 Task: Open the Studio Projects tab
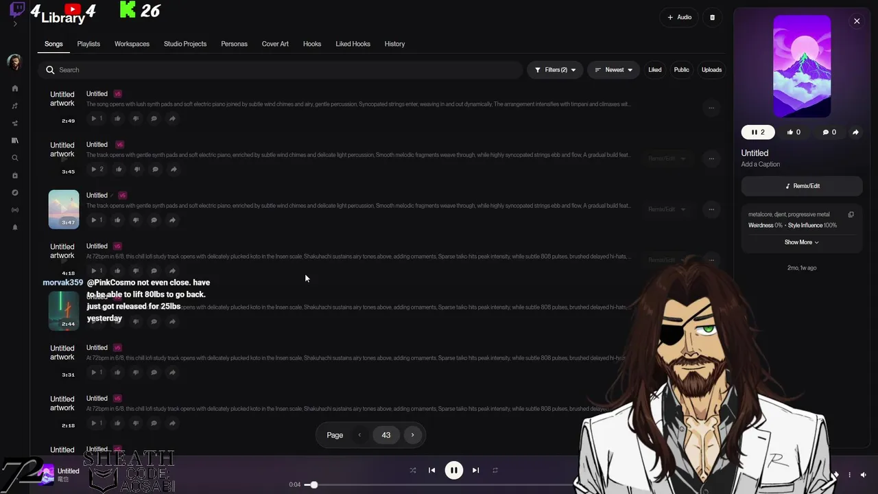click(x=185, y=44)
